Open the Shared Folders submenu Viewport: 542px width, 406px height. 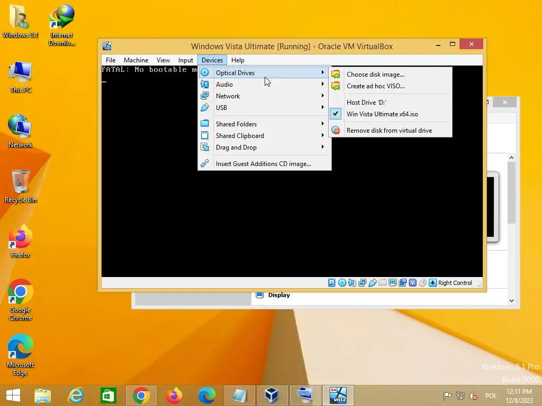[x=265, y=124]
